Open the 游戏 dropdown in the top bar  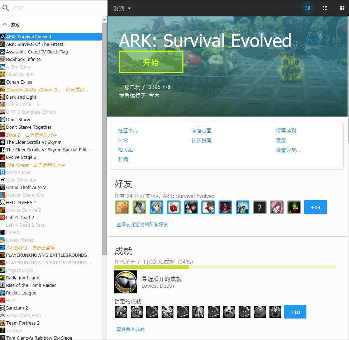coord(122,8)
